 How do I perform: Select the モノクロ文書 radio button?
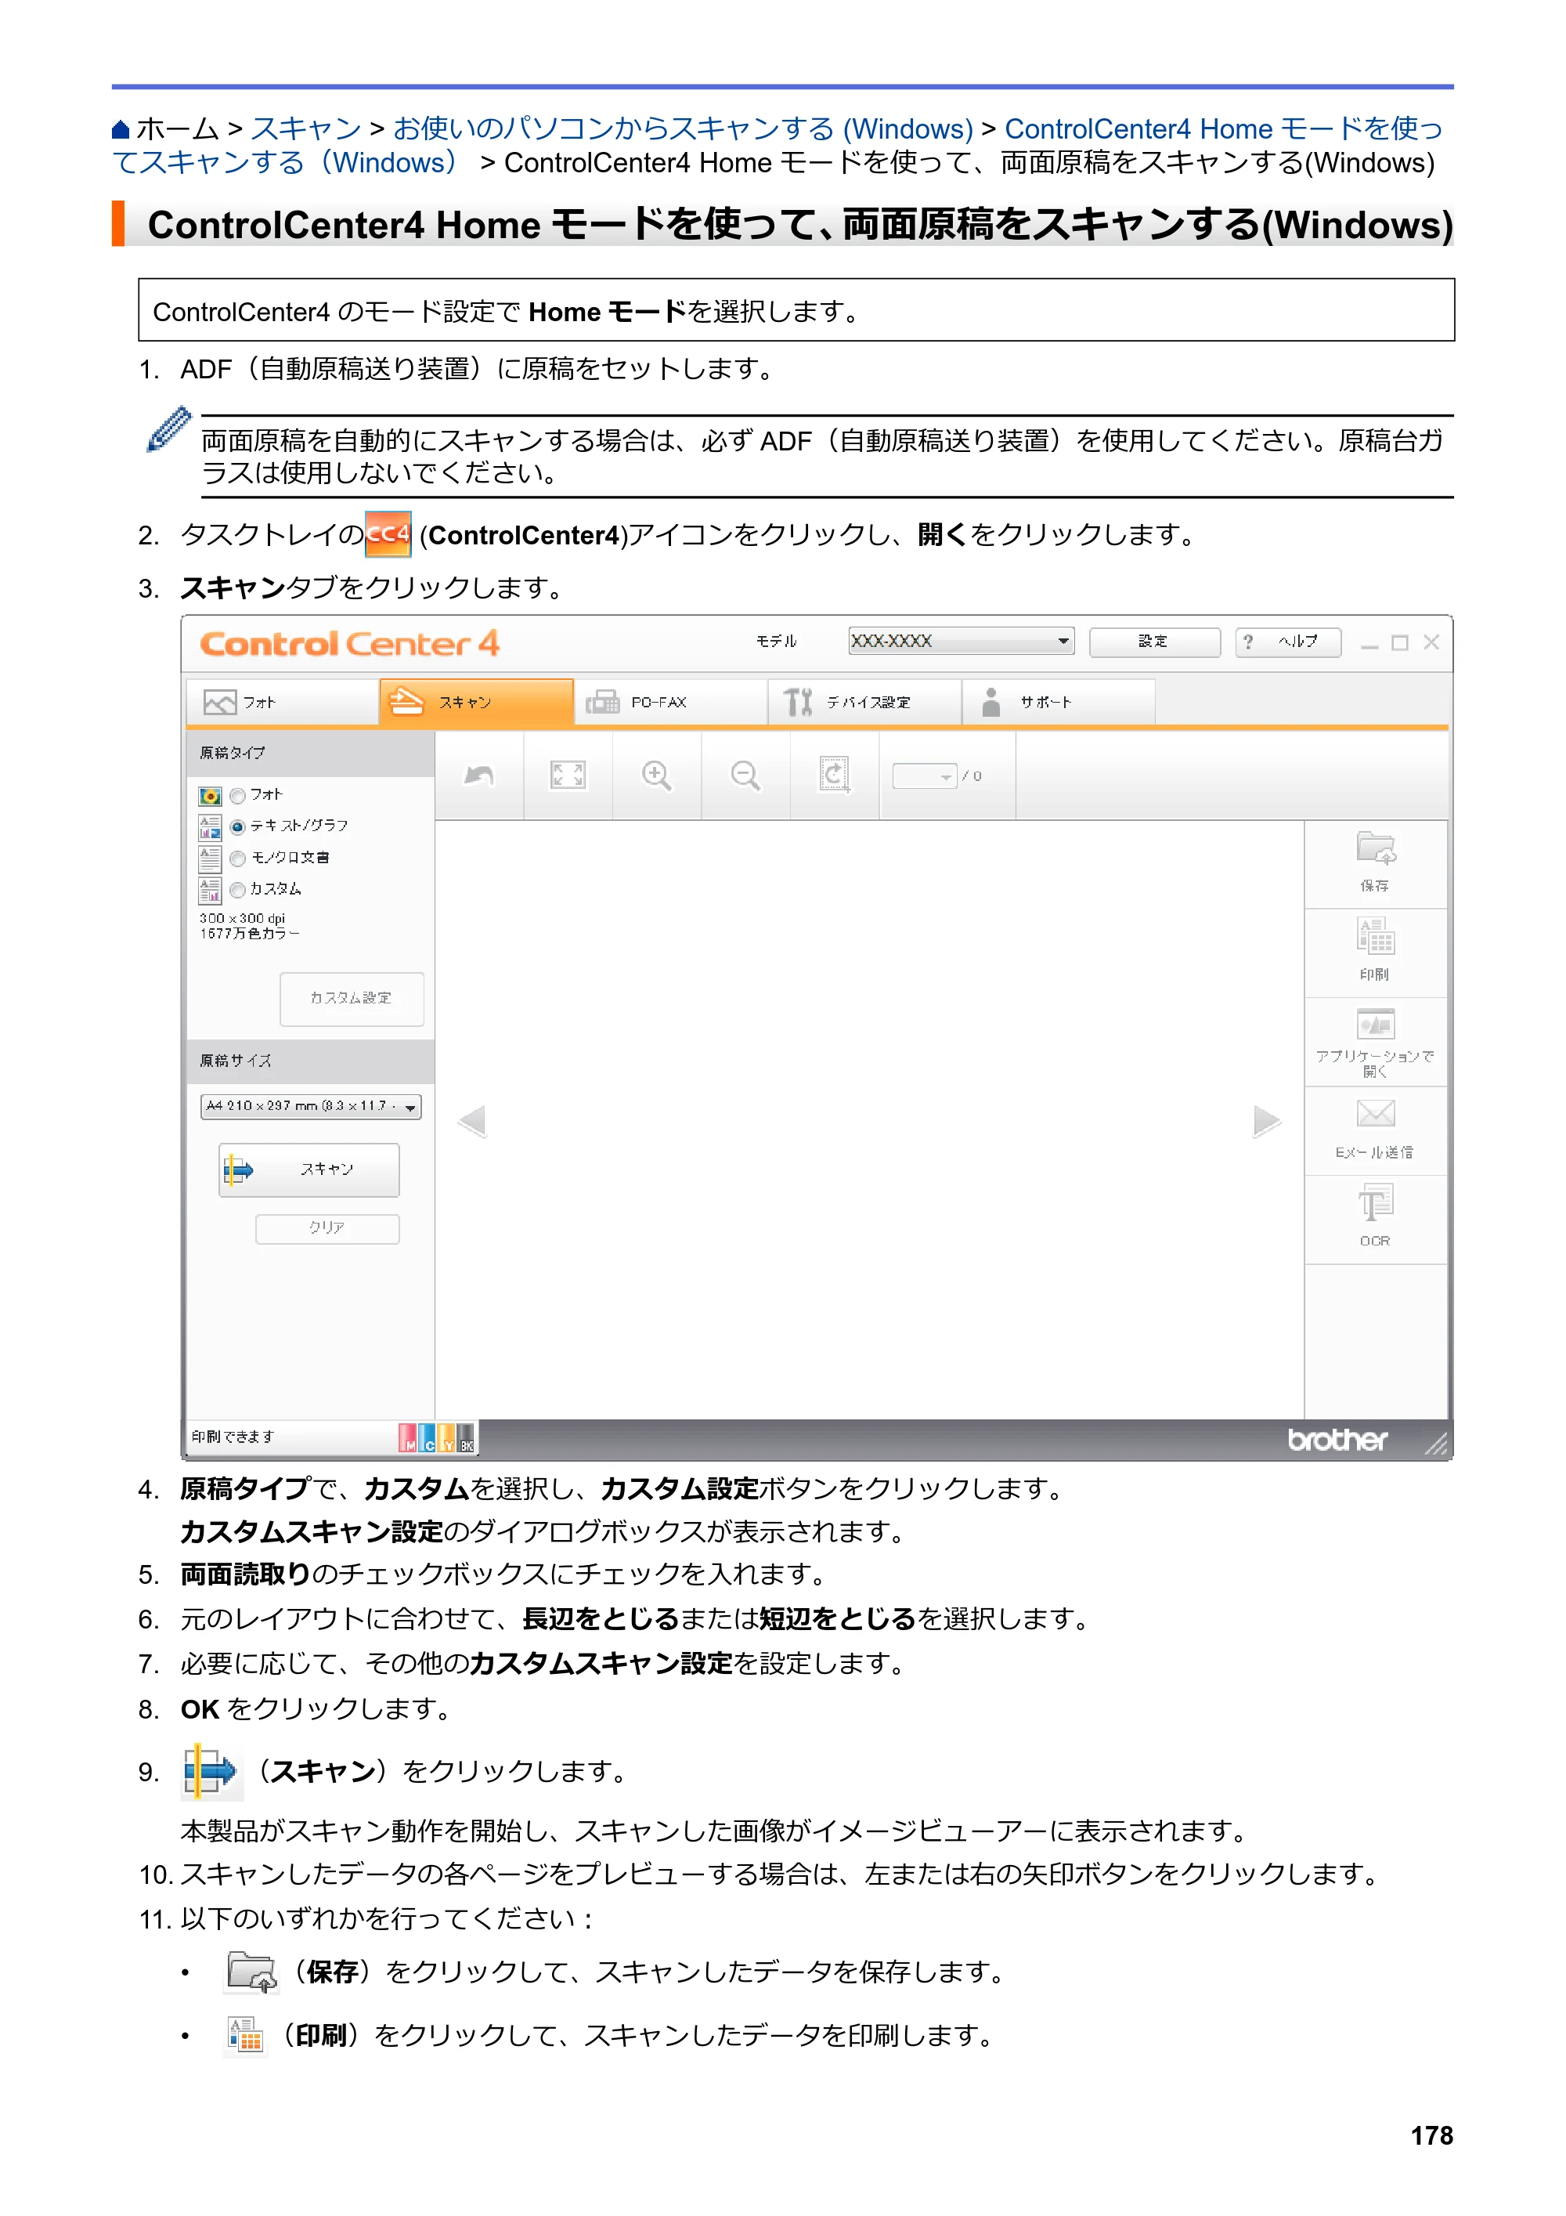tap(237, 859)
